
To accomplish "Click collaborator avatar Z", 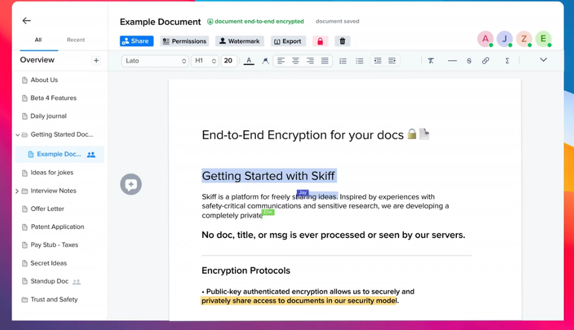I will [524, 39].
